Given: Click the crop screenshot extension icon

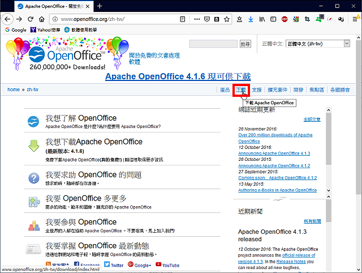Looking at the screenshot, I should (x=307, y=19).
